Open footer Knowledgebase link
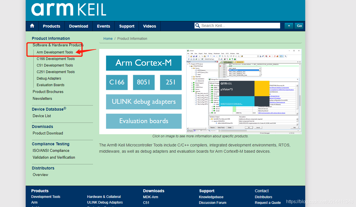The height and width of the screenshot is (207, 356). click(211, 197)
